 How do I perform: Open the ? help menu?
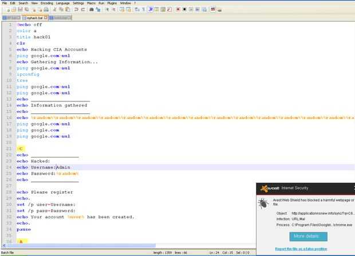(135, 3)
